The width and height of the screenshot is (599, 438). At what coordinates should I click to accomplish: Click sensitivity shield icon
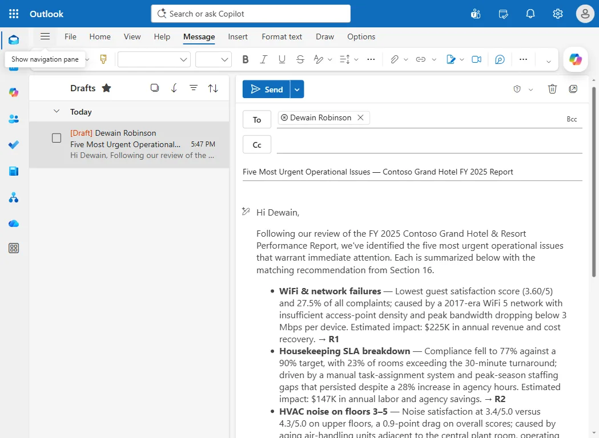tap(517, 89)
